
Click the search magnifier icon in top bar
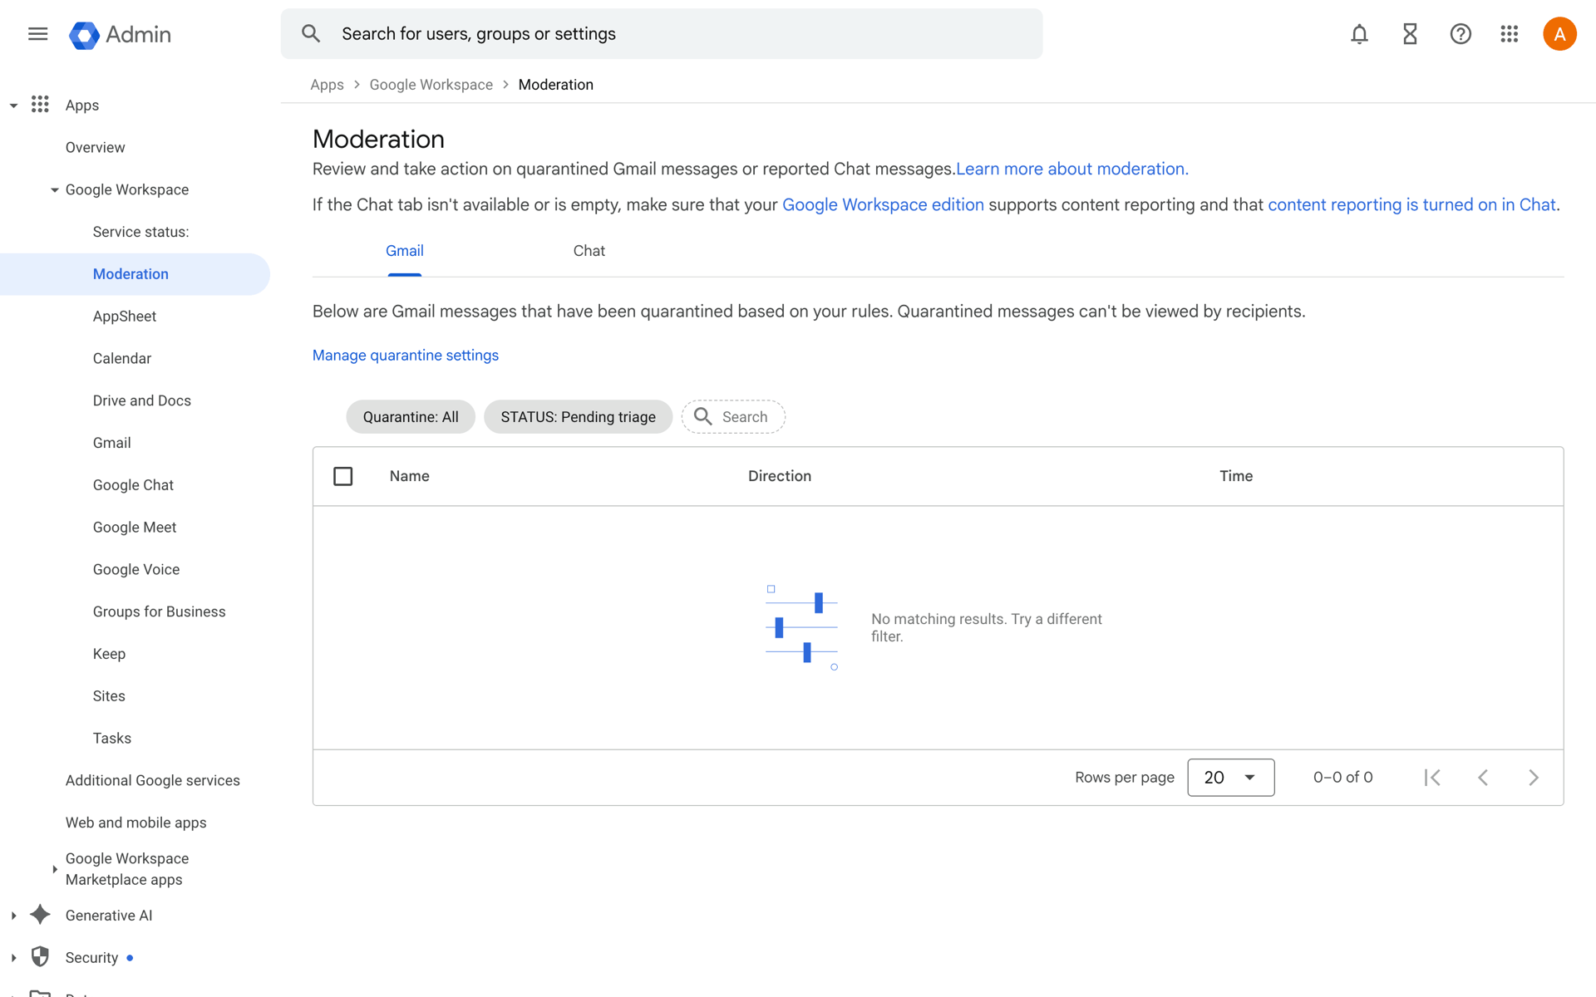click(x=311, y=34)
